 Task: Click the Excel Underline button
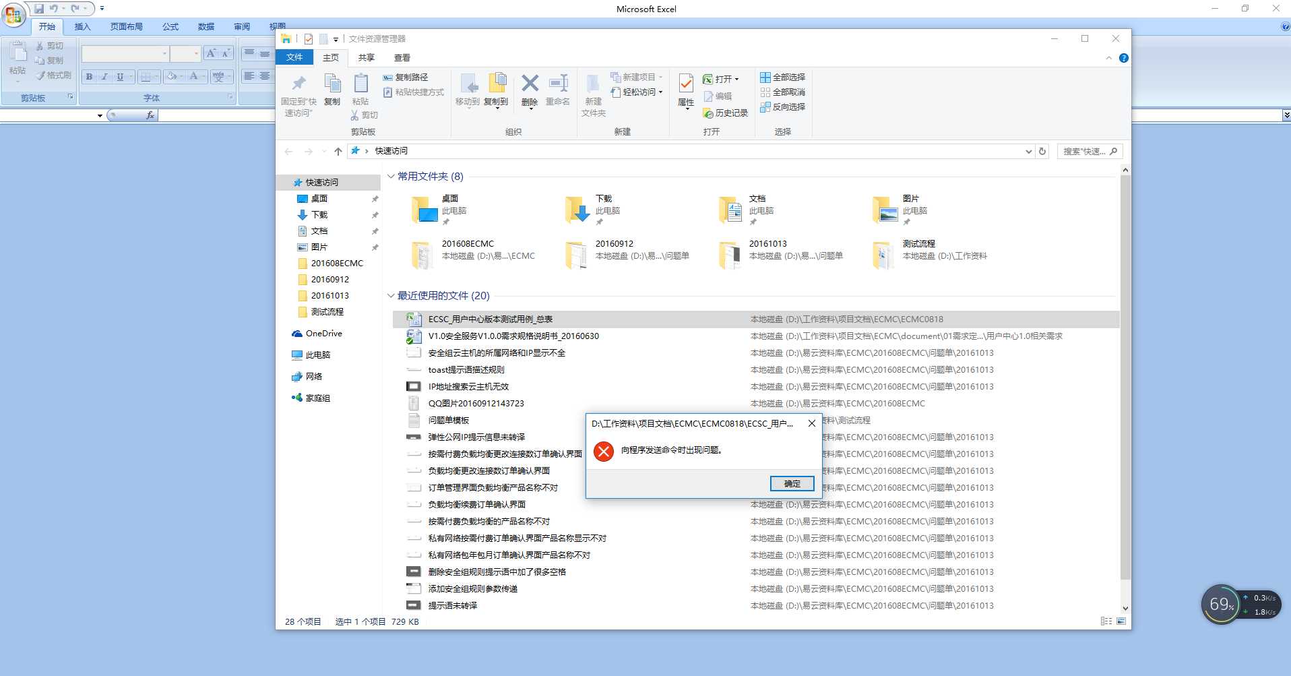point(120,77)
